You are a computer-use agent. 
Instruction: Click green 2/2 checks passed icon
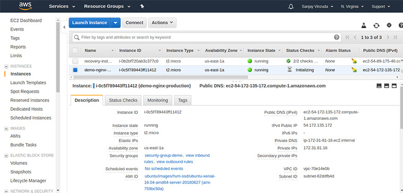pos(288,61)
